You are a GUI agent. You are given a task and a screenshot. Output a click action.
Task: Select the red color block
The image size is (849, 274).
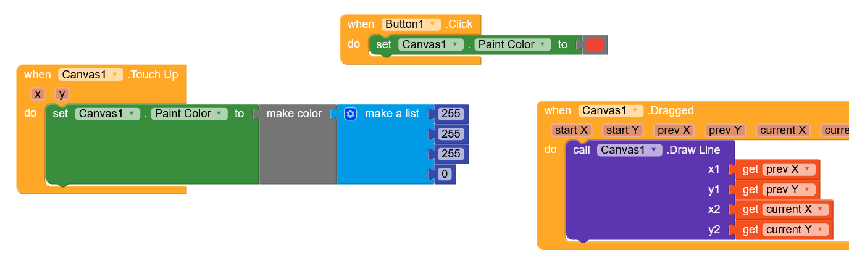click(x=595, y=44)
